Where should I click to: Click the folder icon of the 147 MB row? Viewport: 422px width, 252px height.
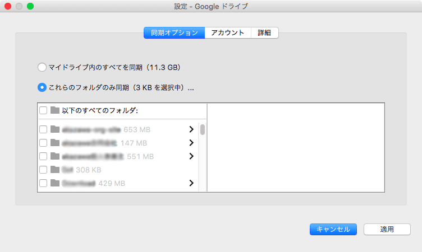tap(55, 143)
